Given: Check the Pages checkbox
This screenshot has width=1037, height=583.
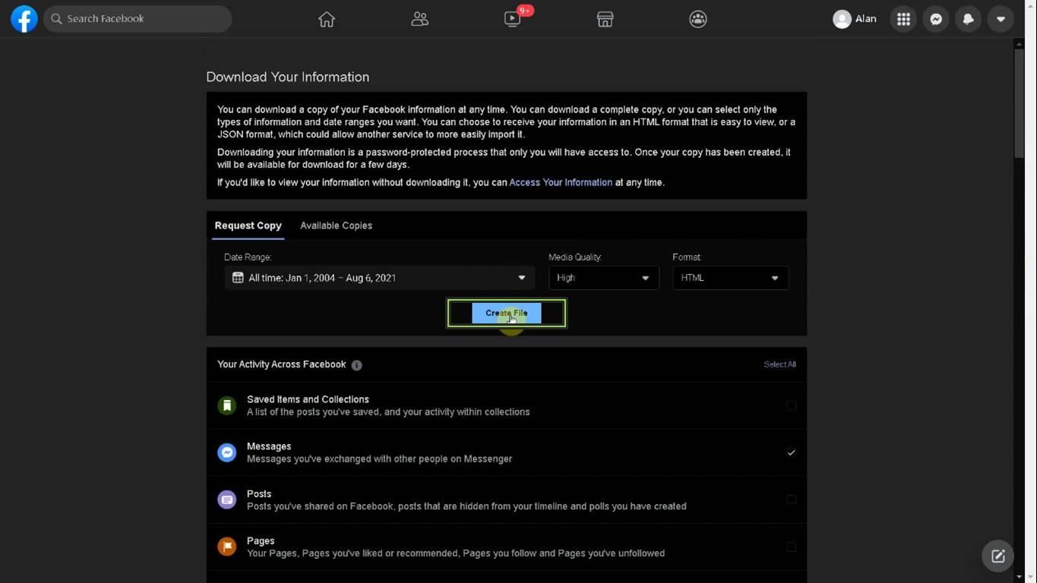Looking at the screenshot, I should 791,547.
